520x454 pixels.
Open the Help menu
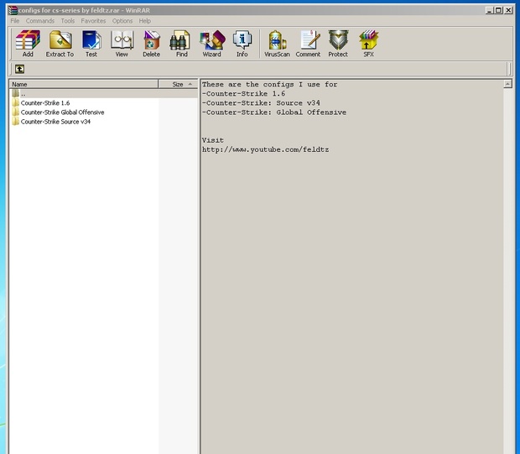pyautogui.click(x=144, y=21)
